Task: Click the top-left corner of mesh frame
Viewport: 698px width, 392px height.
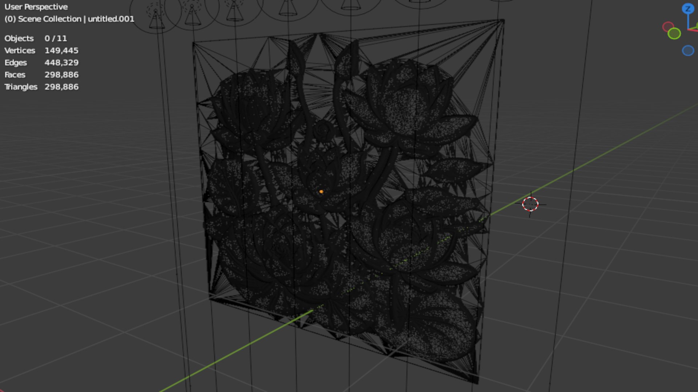Action: coord(193,44)
